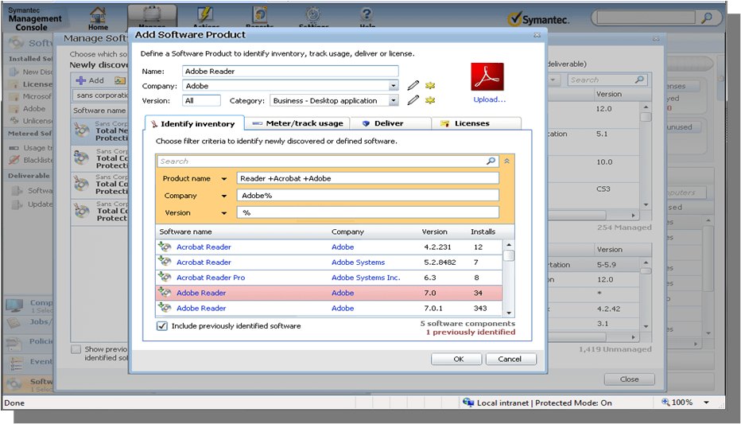This screenshot has height=424, width=741.
Task: Toggle Include previously identified software checkbox
Action: coord(162,326)
